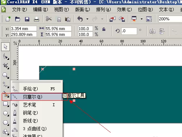Click the Application launcher icon

[134, 19]
